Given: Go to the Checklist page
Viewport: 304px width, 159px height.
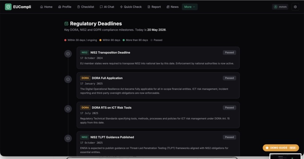Looking at the screenshot, I should 86,7.
